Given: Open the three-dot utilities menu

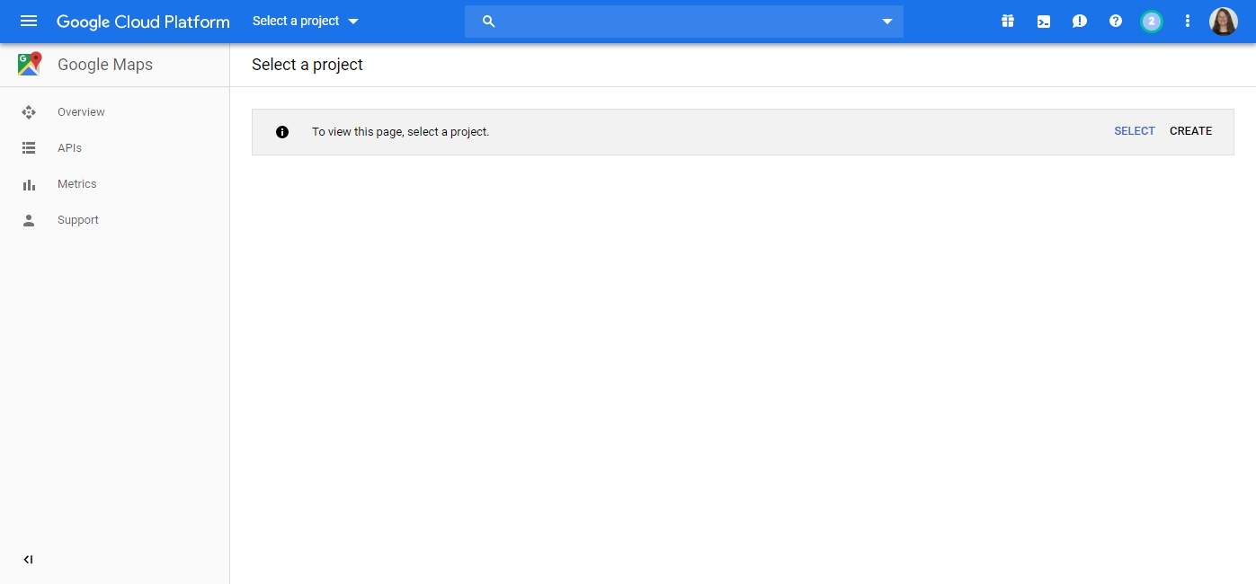Looking at the screenshot, I should coord(1188,22).
